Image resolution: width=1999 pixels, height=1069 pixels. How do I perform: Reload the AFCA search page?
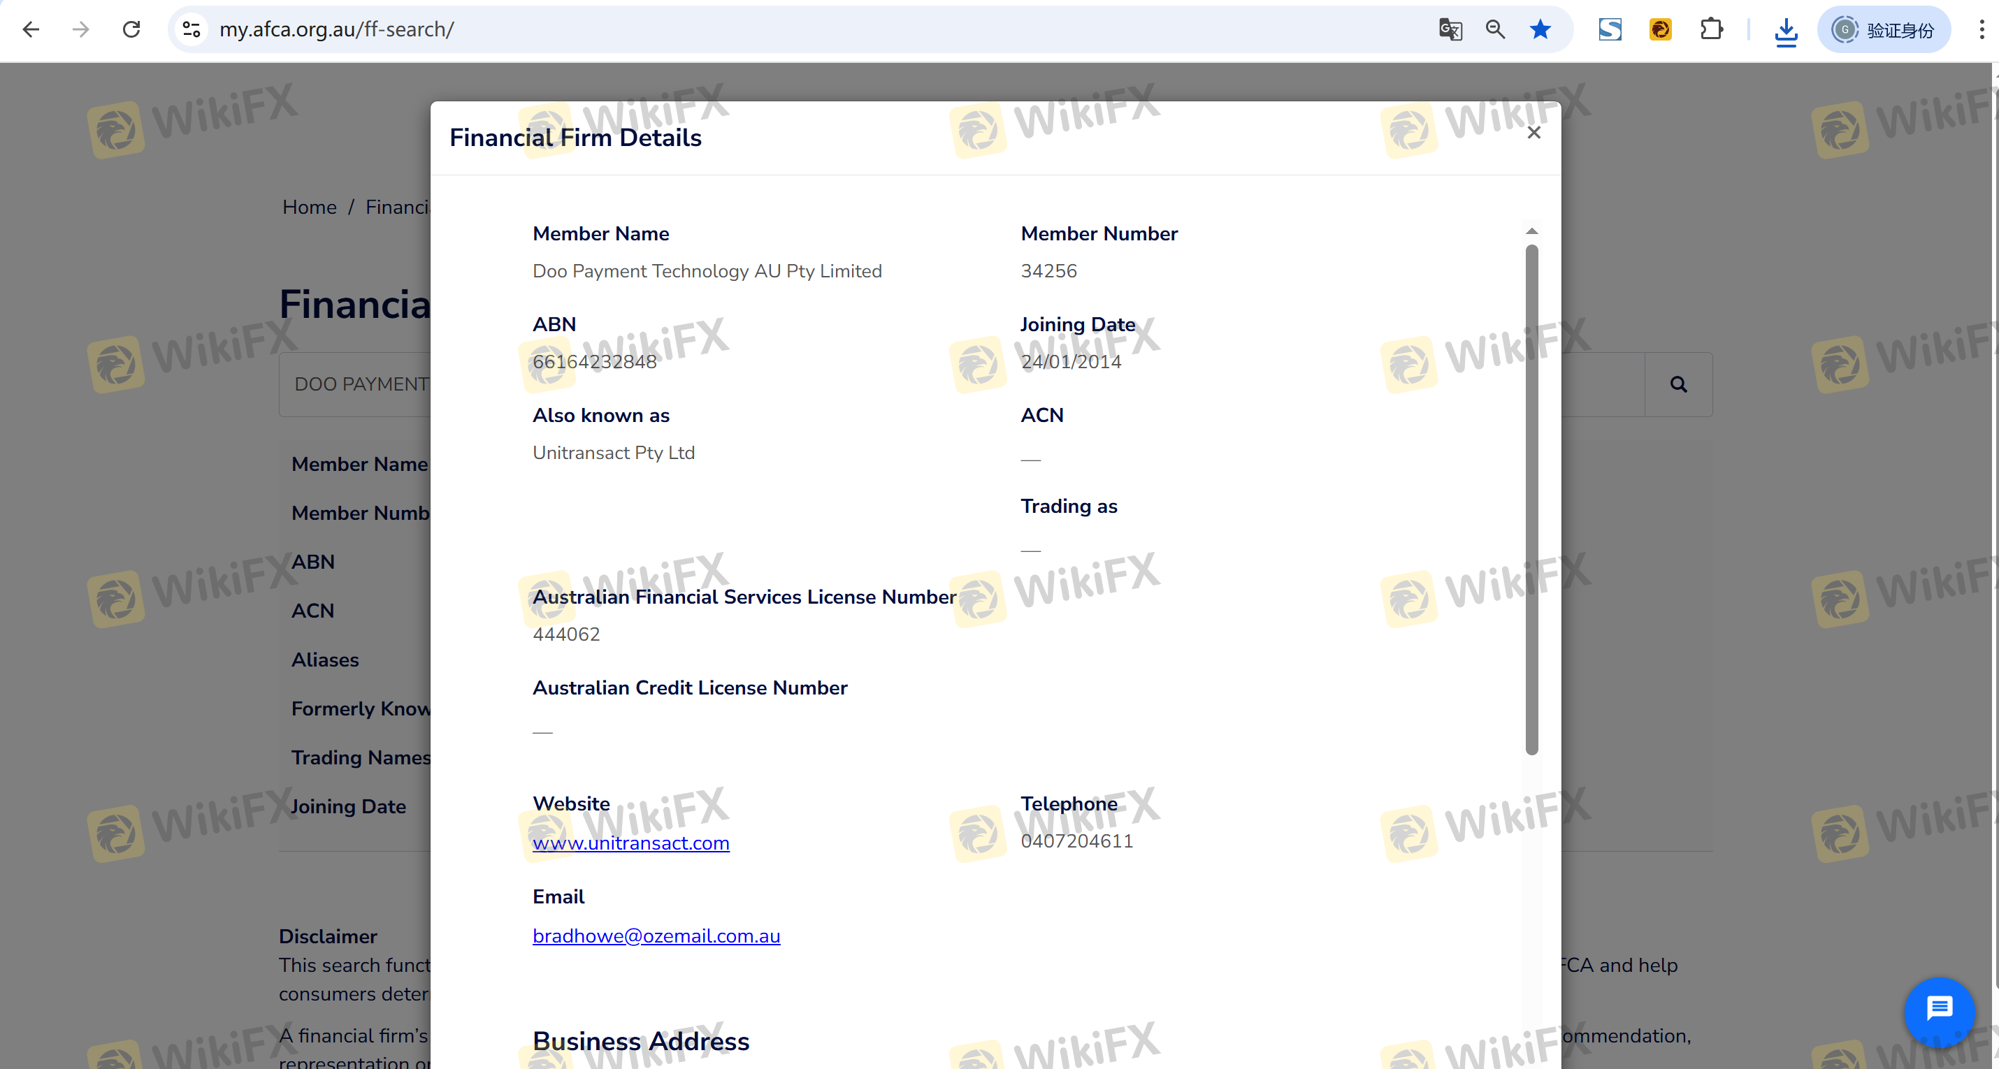[131, 29]
